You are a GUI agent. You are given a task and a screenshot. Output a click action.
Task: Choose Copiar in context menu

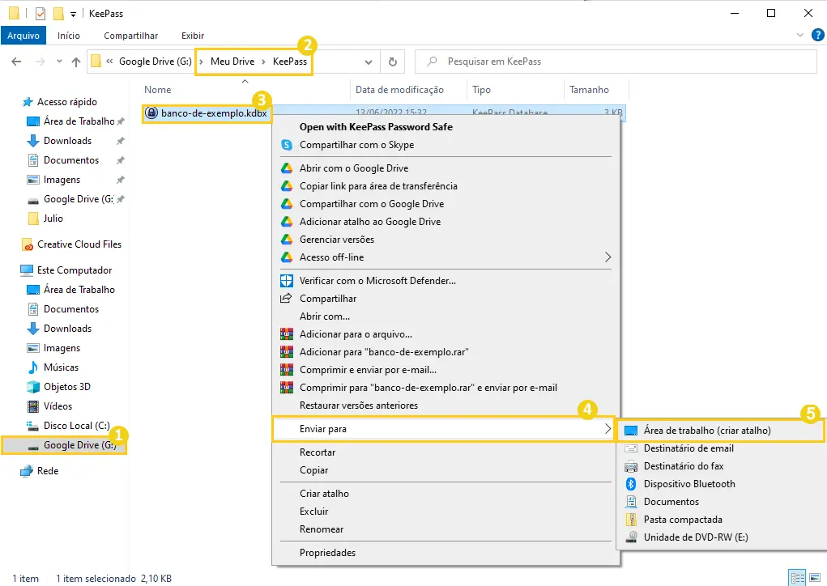(x=313, y=470)
